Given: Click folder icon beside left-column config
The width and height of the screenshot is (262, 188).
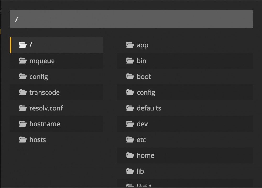Looking at the screenshot, I should pos(23,77).
